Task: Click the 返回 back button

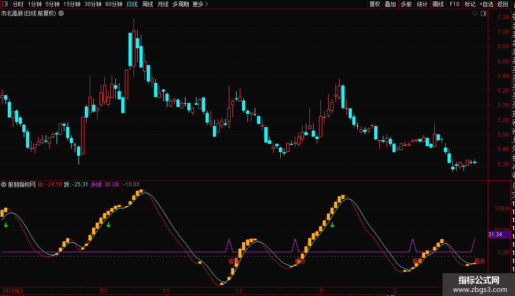Action: coord(503,4)
